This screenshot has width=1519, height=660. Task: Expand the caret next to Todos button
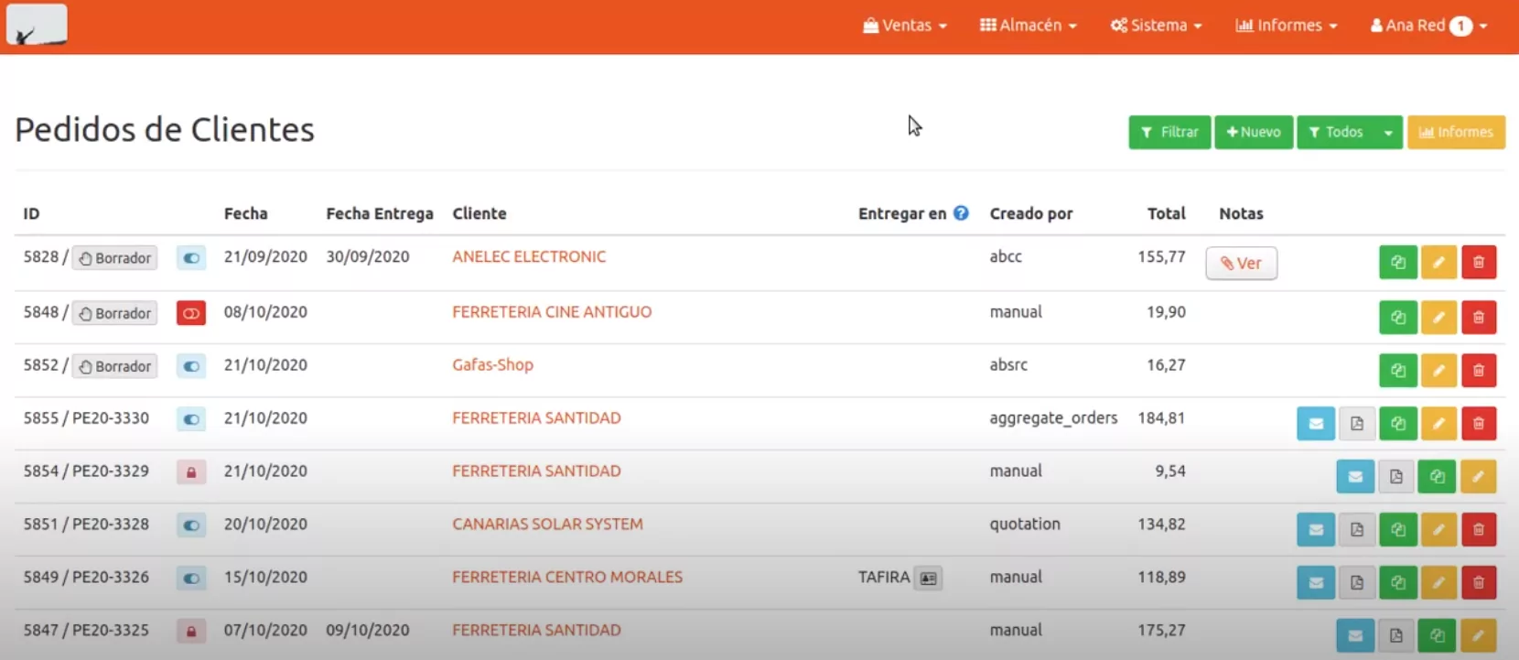click(1388, 133)
